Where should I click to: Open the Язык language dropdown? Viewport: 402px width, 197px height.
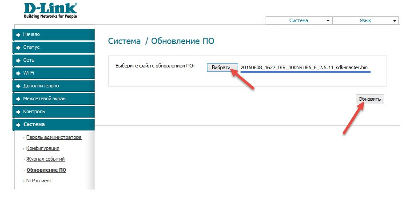(365, 21)
